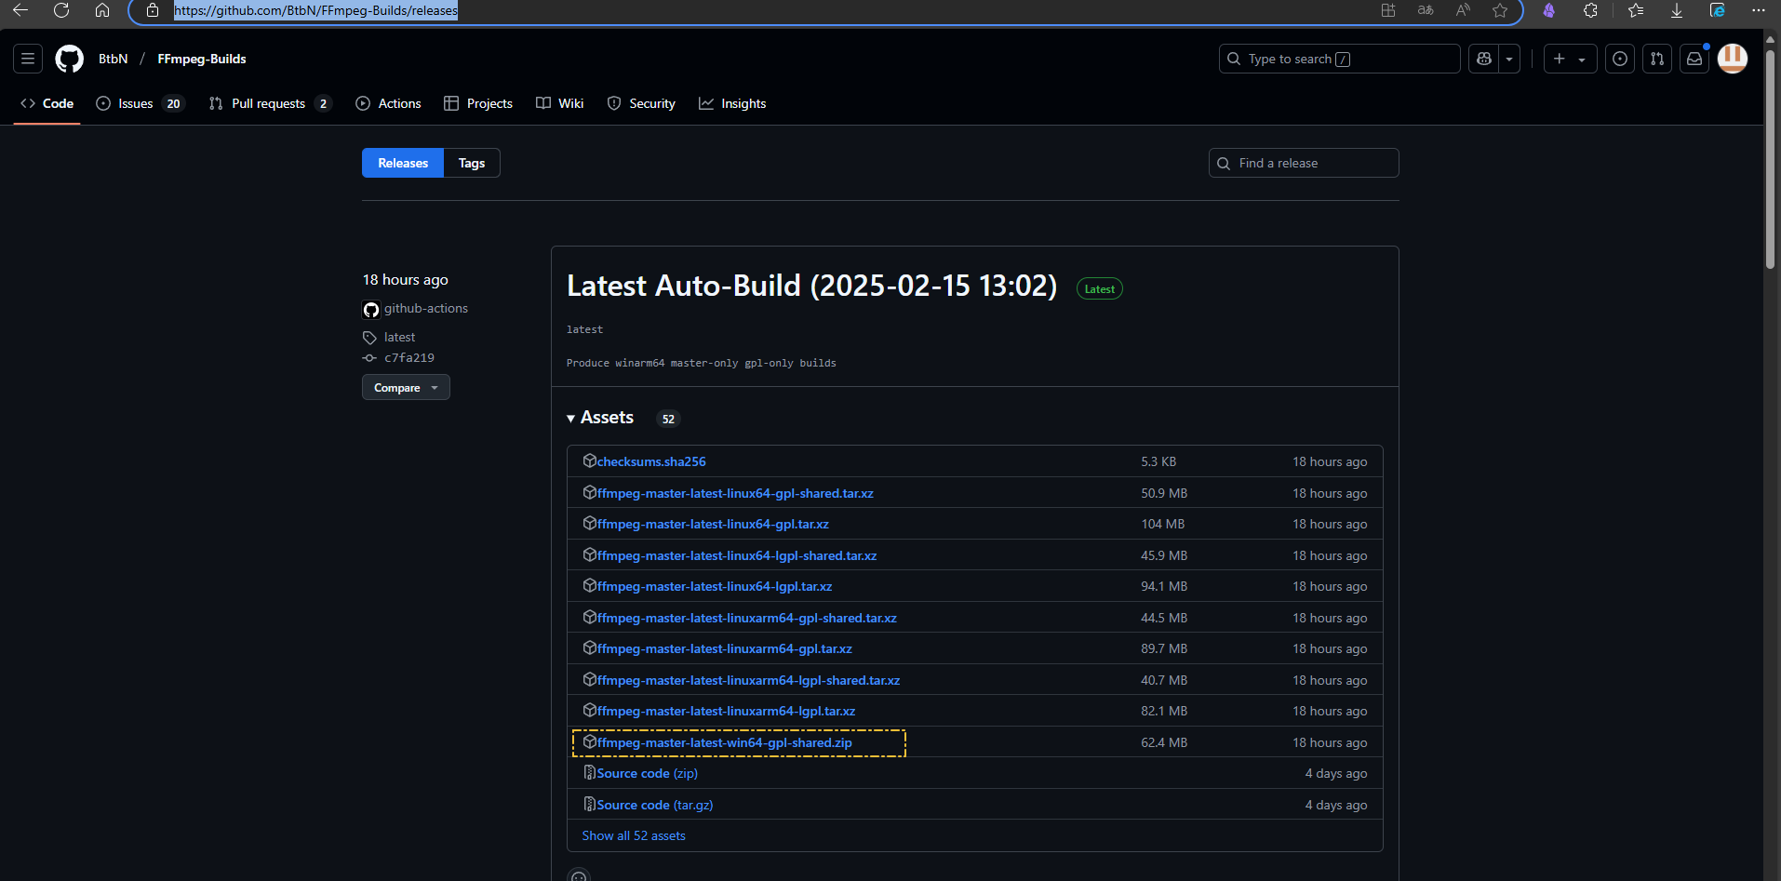Open the Issues tab

tap(141, 103)
